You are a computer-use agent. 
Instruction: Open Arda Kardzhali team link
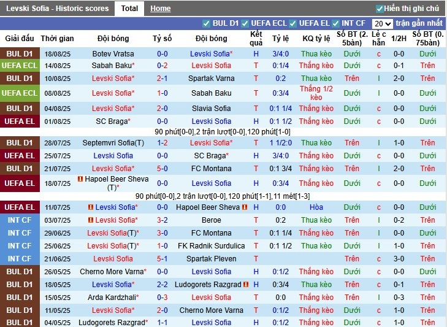[112, 298]
